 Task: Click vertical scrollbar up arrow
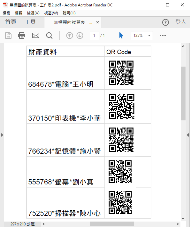183,46
